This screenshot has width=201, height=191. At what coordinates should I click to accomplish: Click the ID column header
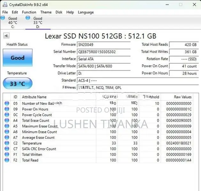[x=15, y=97]
